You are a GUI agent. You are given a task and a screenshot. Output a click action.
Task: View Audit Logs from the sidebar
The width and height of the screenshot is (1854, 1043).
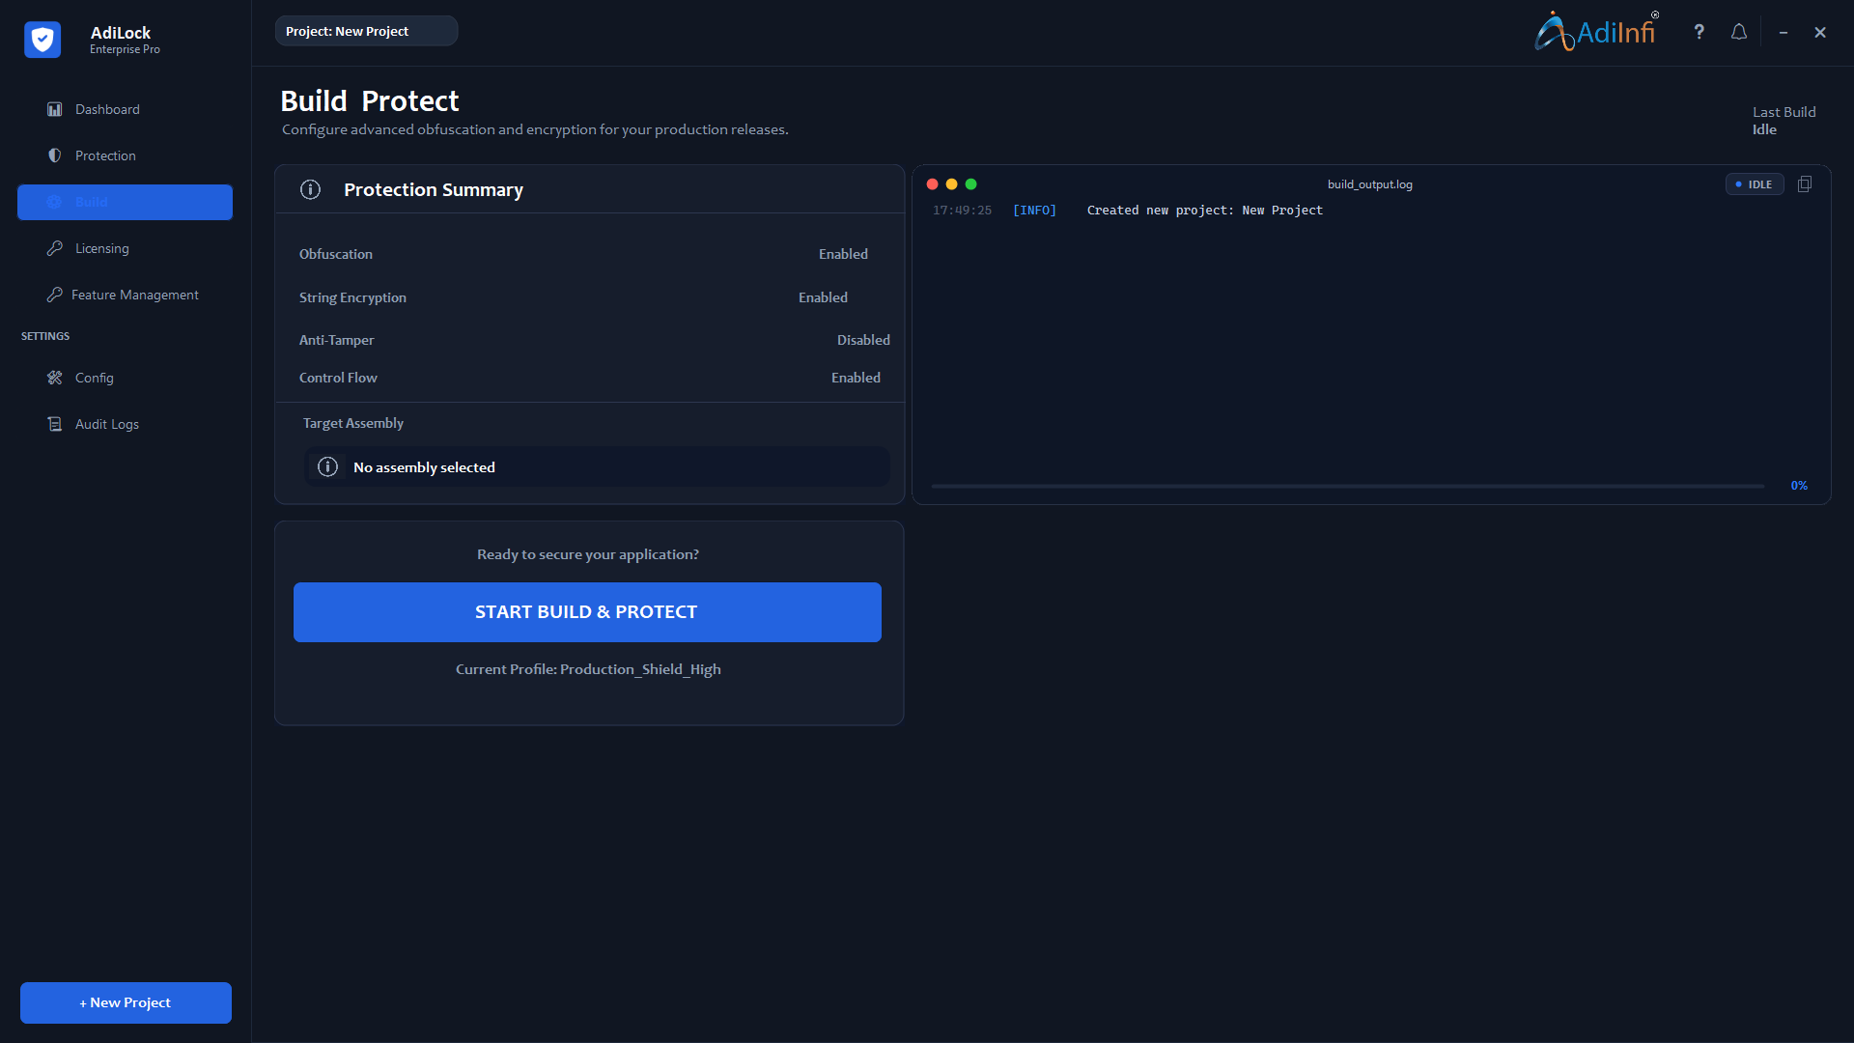coord(106,424)
